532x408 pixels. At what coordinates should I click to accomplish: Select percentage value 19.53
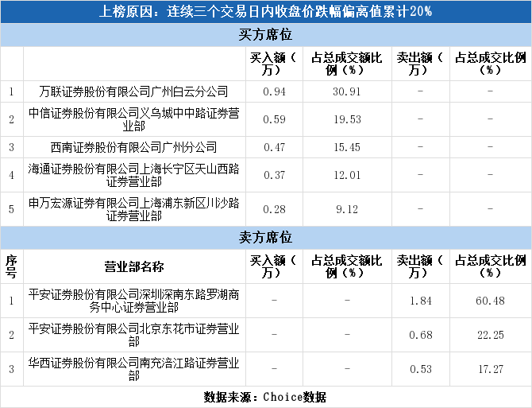click(347, 119)
